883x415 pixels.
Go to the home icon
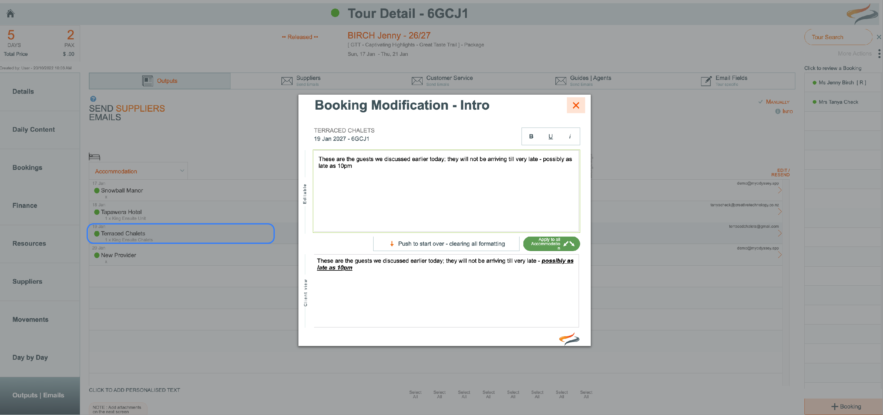[11, 13]
